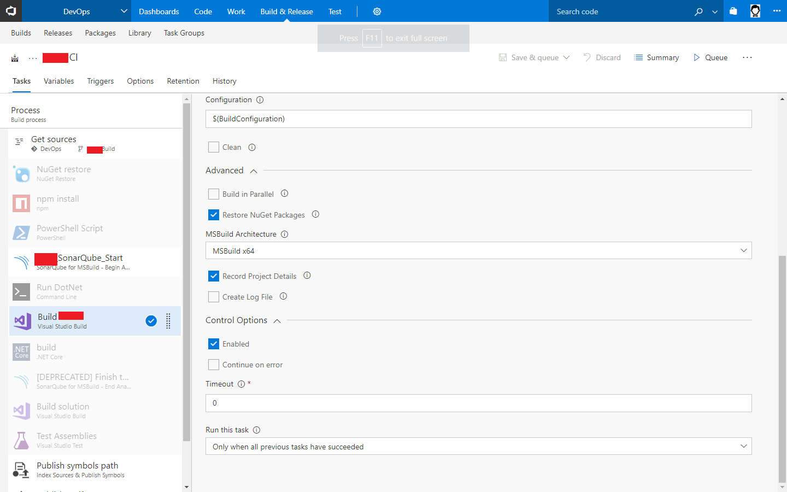Click the build definition breadcrumb ellipsis
The height and width of the screenshot is (492, 787).
(33, 58)
